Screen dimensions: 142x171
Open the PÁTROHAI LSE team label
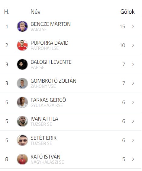(45, 48)
